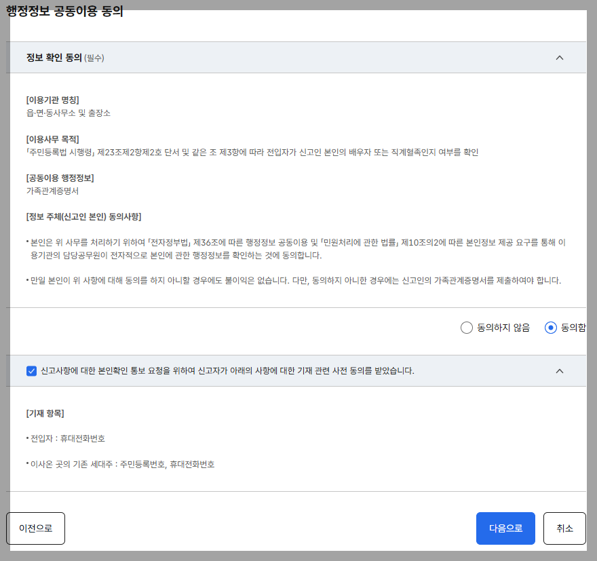The width and height of the screenshot is (597, 561).
Task: Uncheck the 신고사항 사전 동의 checkbox
Action: 32,370
